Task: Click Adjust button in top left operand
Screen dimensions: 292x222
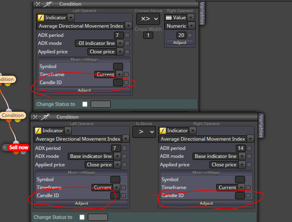Action: point(84,90)
